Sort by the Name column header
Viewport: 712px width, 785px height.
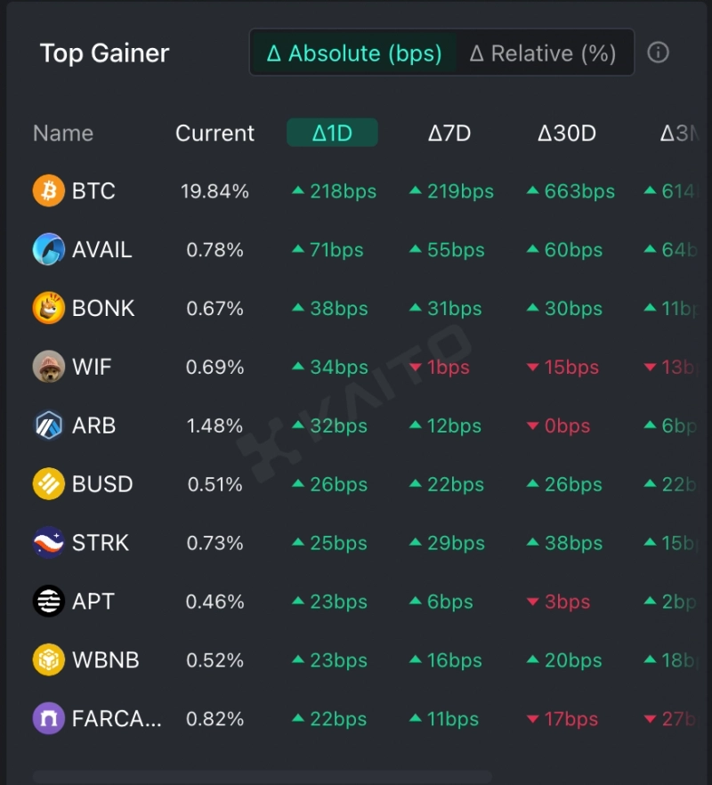[63, 134]
